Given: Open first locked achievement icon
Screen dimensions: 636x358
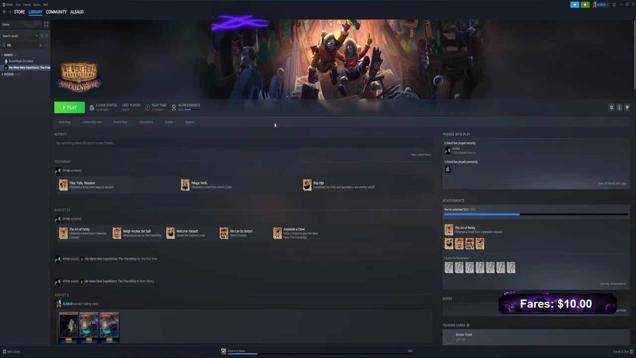Looking at the screenshot, I should point(449,268).
